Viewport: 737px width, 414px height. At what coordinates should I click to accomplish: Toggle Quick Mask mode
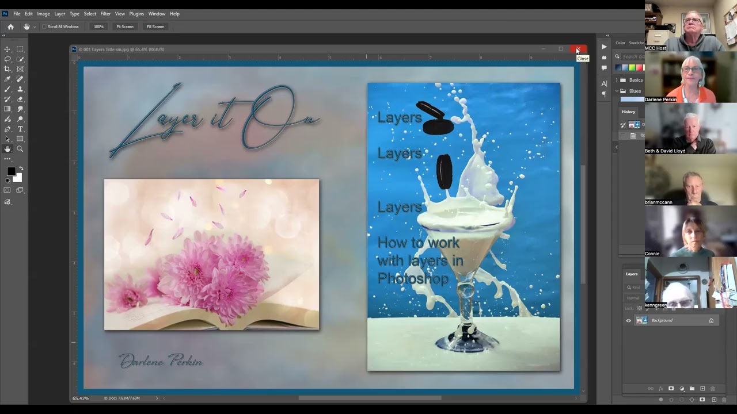click(7, 190)
